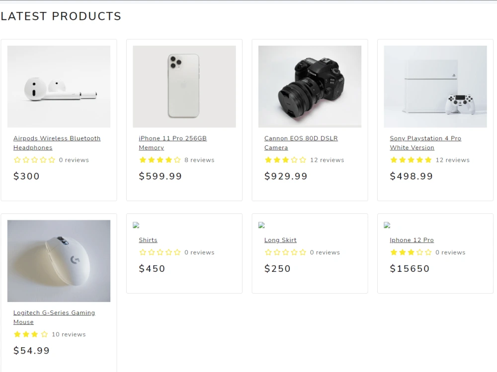Click broken image icon above Shirts

(x=136, y=225)
